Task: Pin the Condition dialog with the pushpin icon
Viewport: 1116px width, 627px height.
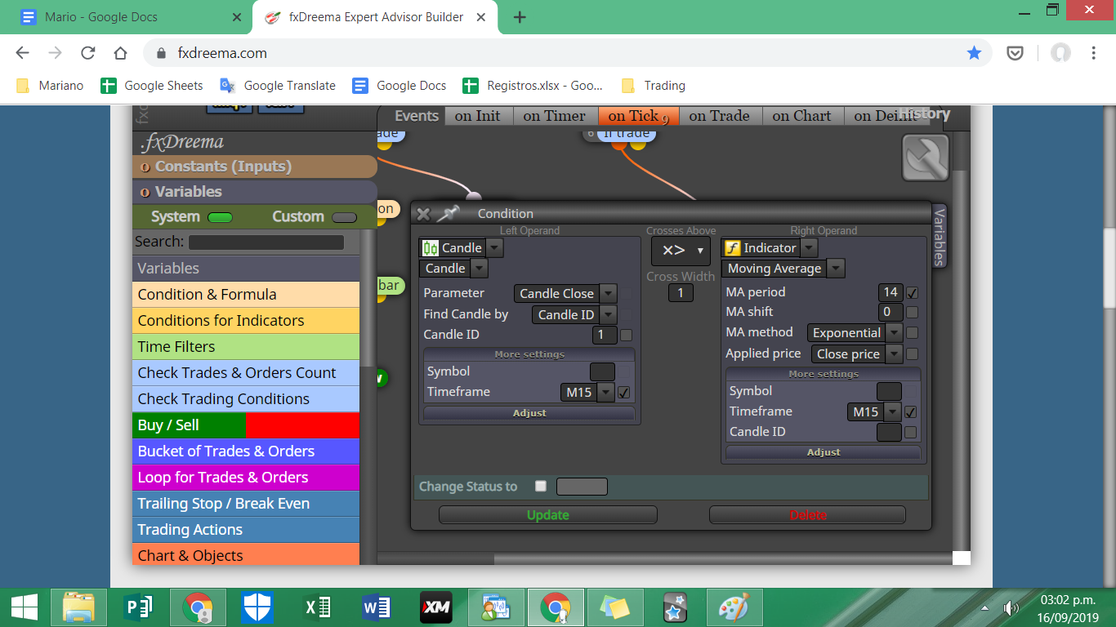Action: (x=448, y=214)
